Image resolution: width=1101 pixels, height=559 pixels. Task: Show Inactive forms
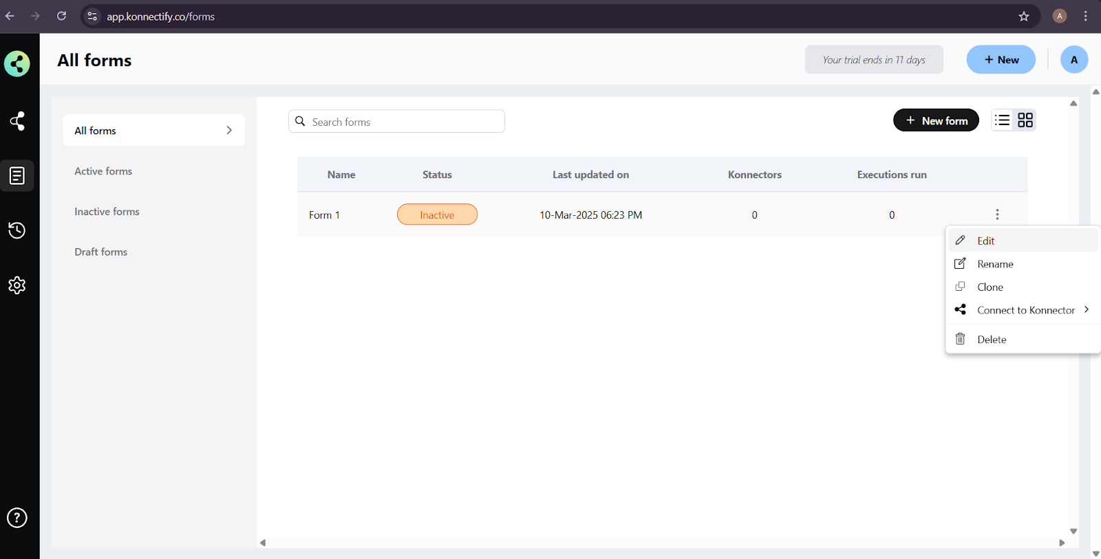[x=107, y=212]
